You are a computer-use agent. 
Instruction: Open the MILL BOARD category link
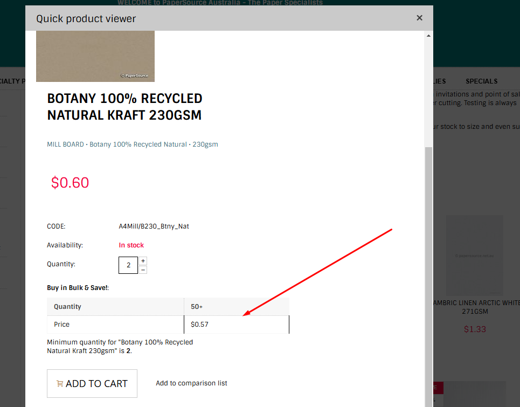coord(65,144)
